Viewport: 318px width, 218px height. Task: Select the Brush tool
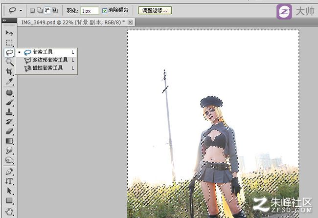tap(9, 102)
